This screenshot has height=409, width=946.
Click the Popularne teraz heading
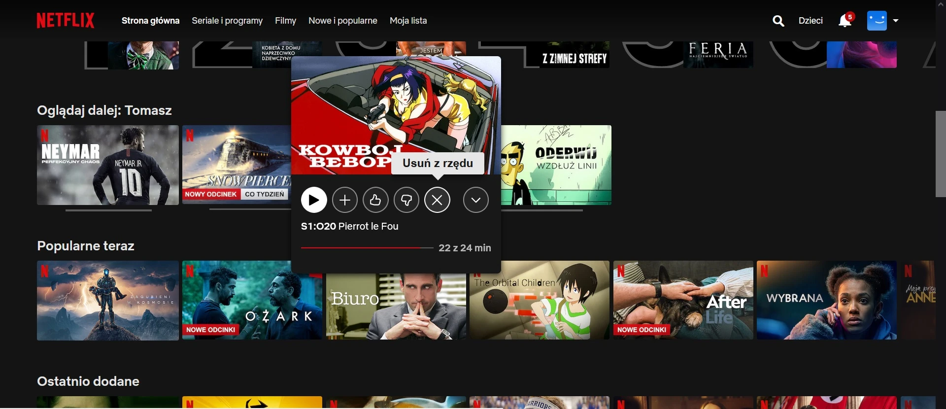[x=86, y=246]
